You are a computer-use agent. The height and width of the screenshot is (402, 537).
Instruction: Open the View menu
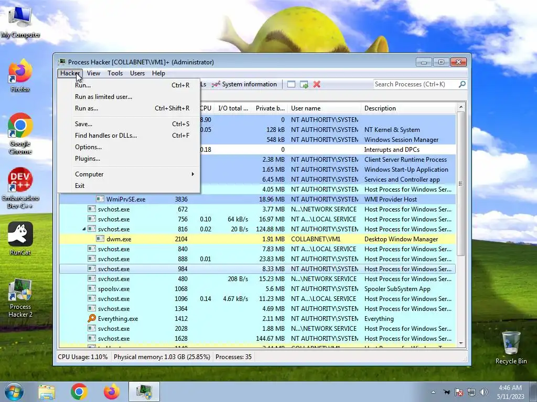pos(93,73)
